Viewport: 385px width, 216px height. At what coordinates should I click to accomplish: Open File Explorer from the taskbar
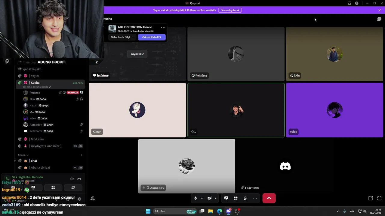[x=211, y=211]
